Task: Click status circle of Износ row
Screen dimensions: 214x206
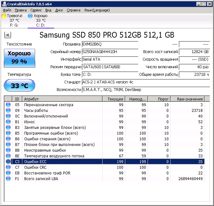Action: click(x=8, y=122)
